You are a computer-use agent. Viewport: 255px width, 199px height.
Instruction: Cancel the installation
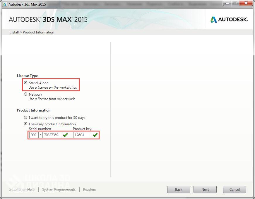pos(235,190)
